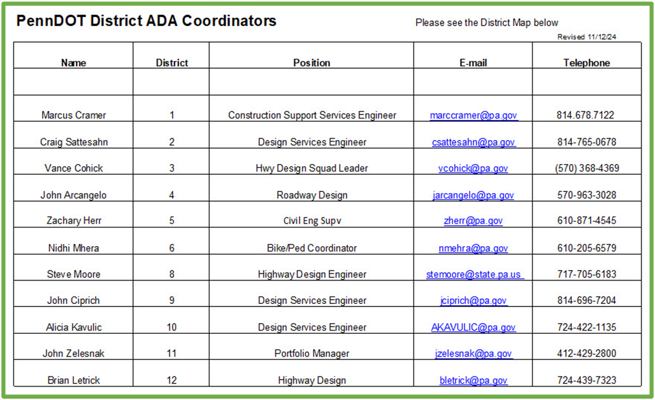655x400 pixels.
Task: Select the Portfolio Manager position cell
Action: pyautogui.click(x=312, y=347)
